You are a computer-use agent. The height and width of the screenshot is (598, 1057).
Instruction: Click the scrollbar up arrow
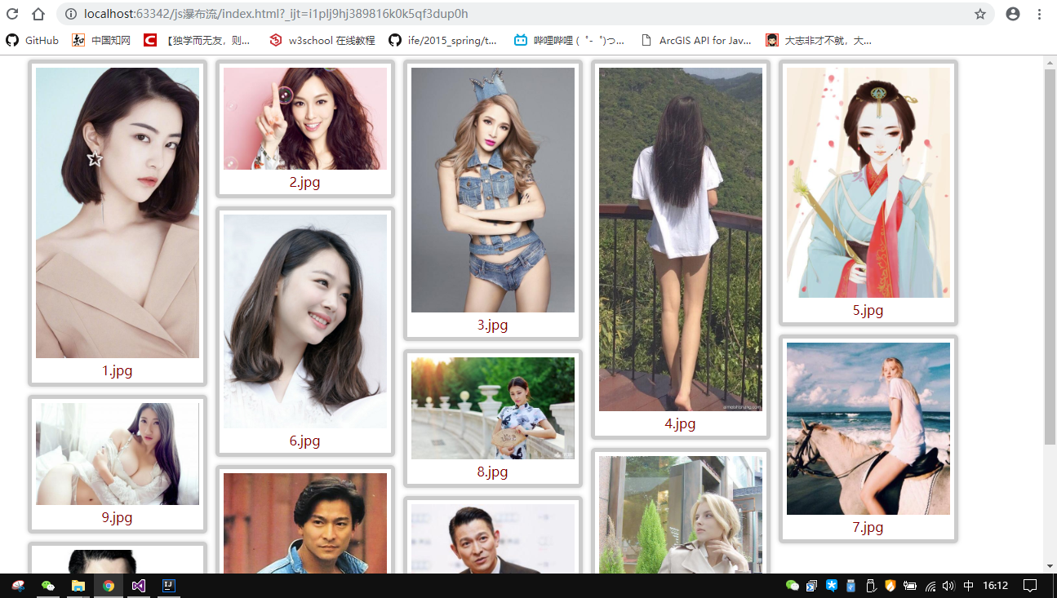coord(1050,62)
